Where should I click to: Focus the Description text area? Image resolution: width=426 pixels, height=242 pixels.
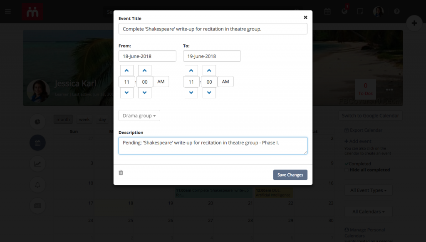click(x=213, y=146)
